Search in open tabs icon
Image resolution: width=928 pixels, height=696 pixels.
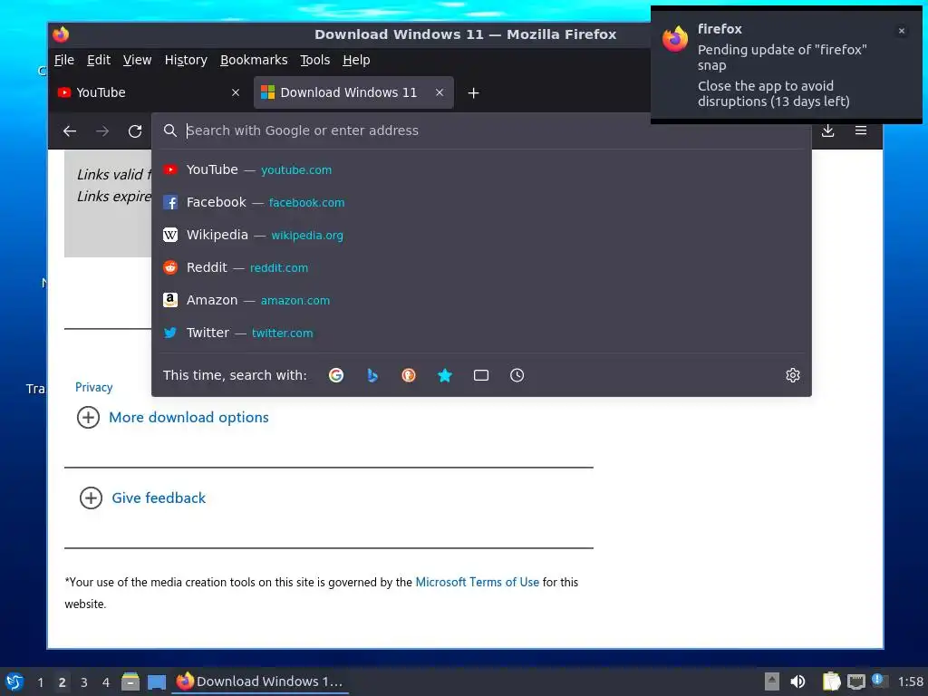pos(481,375)
